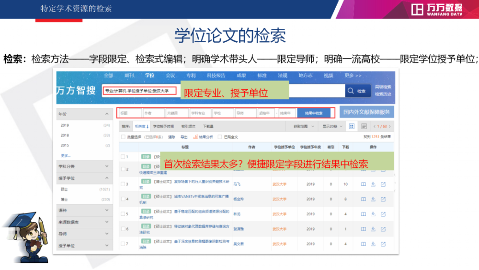Switch to the 期刊 tab
This screenshot has width=479, height=270.
129,76
